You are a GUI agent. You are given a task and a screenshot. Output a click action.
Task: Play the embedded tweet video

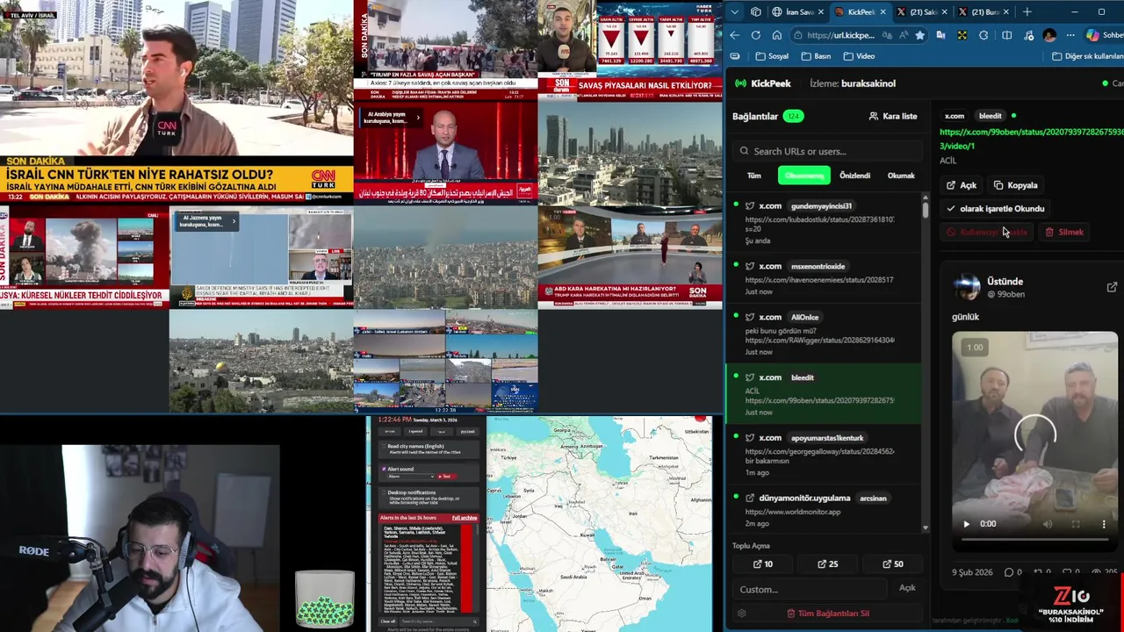coord(967,524)
